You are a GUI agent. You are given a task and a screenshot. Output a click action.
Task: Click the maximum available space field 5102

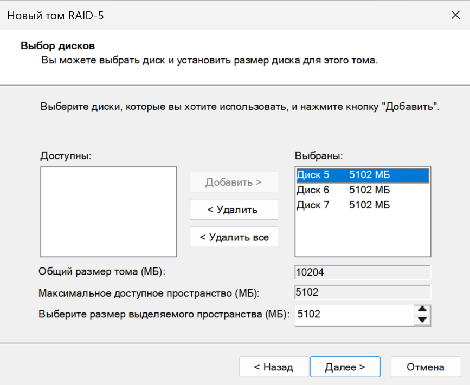point(362,292)
